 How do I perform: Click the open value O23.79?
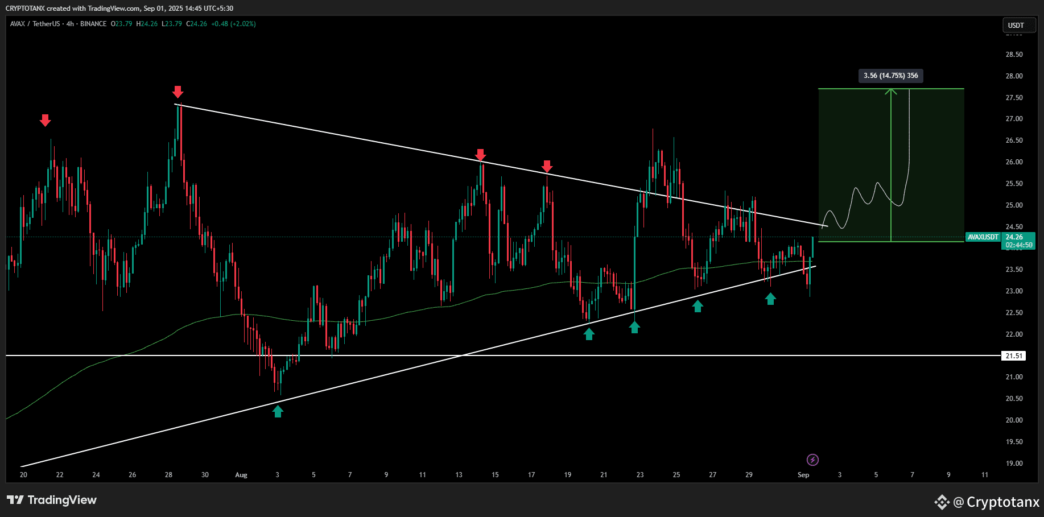pos(121,24)
